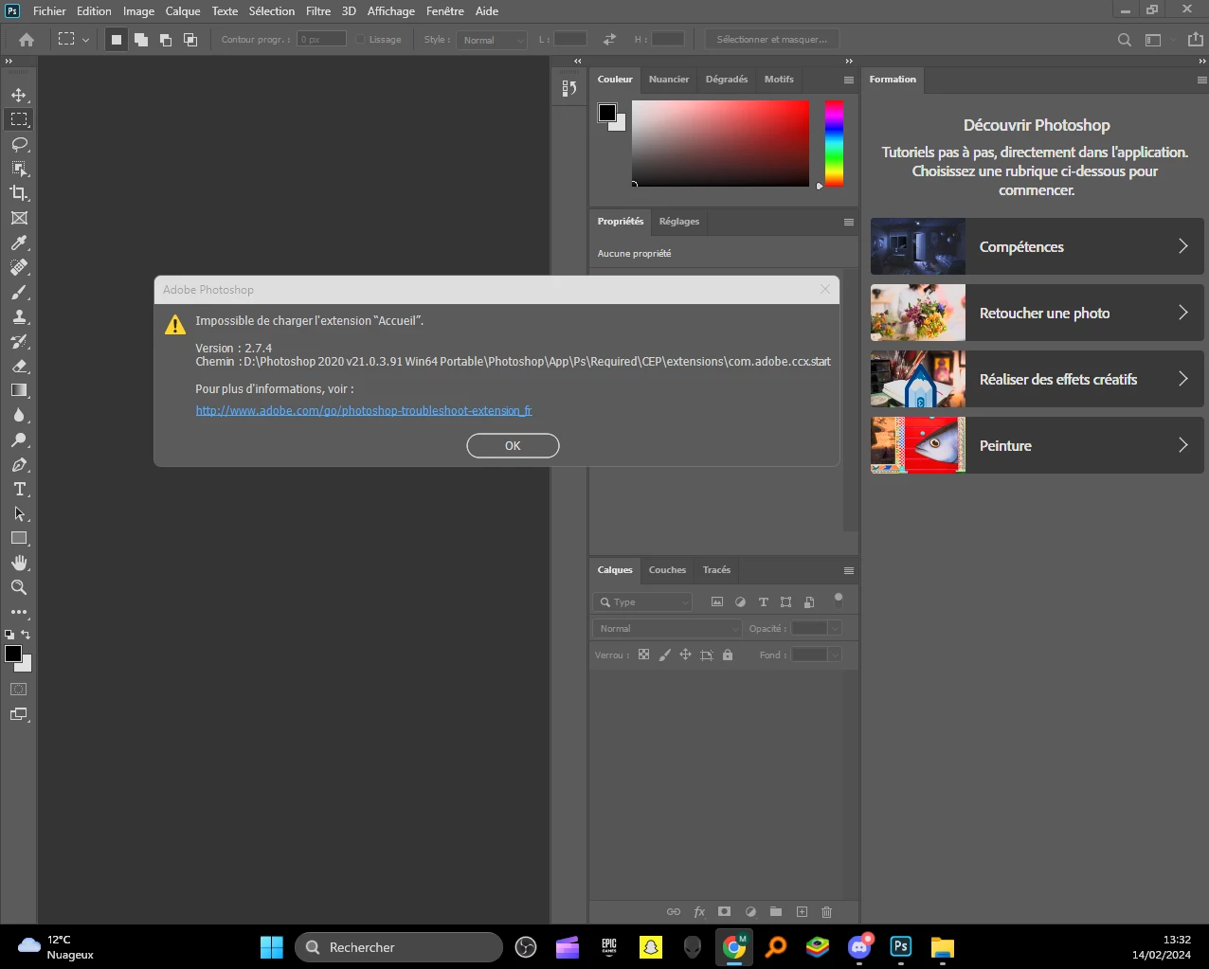
Task: Open the Calques panel menu
Action: click(849, 570)
